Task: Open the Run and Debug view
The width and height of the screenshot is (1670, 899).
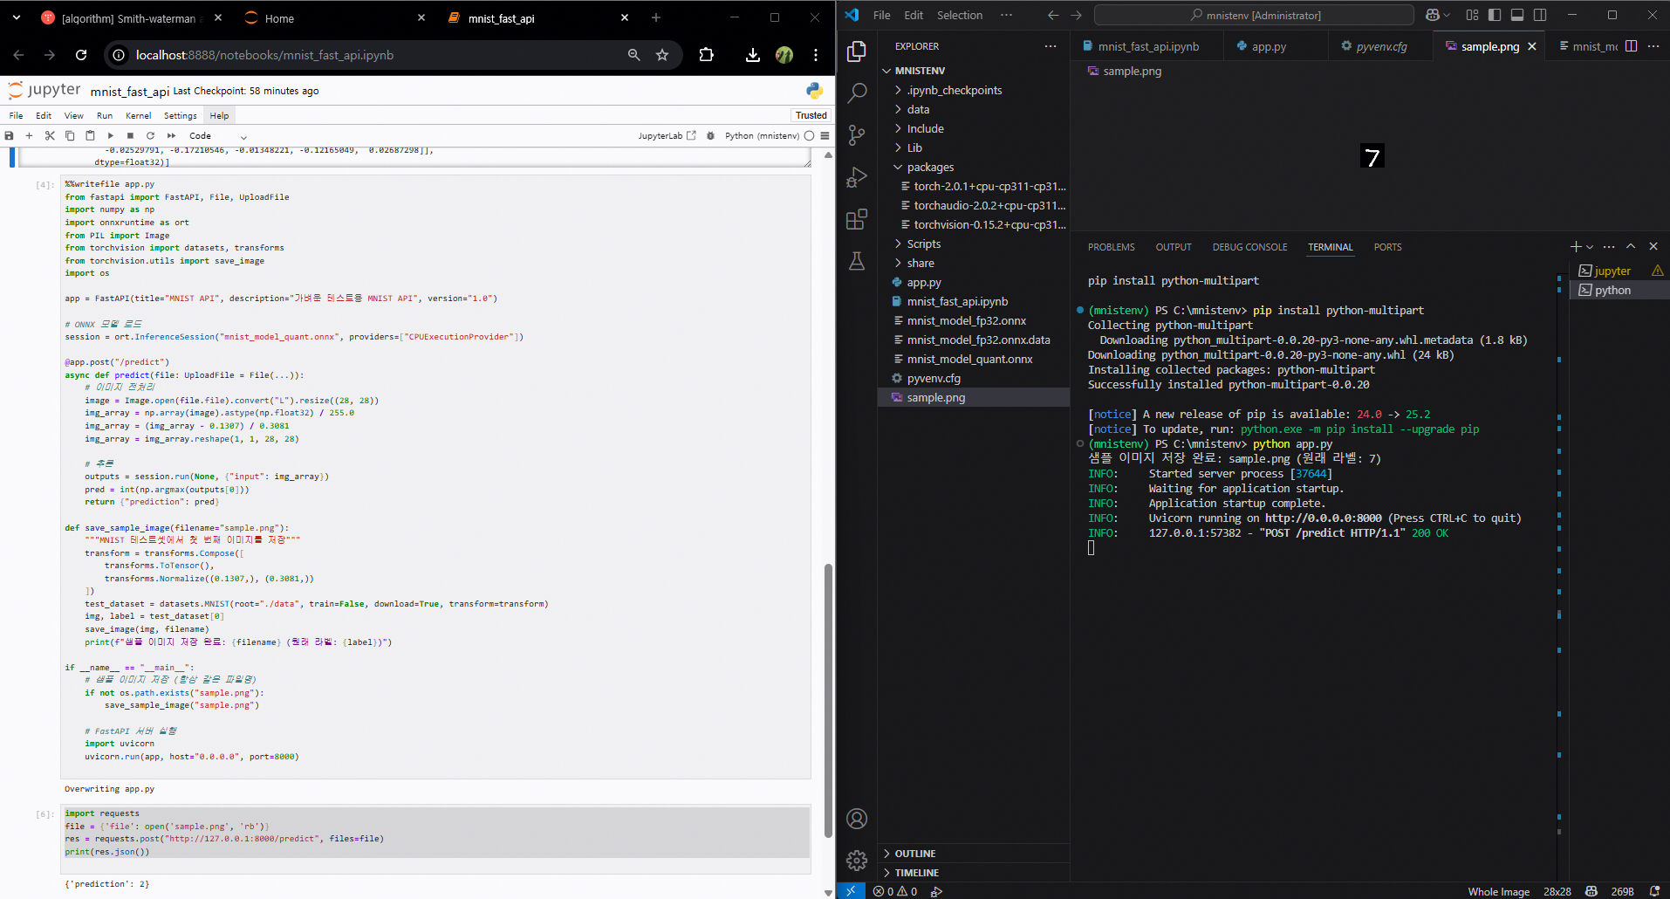Action: 857,177
